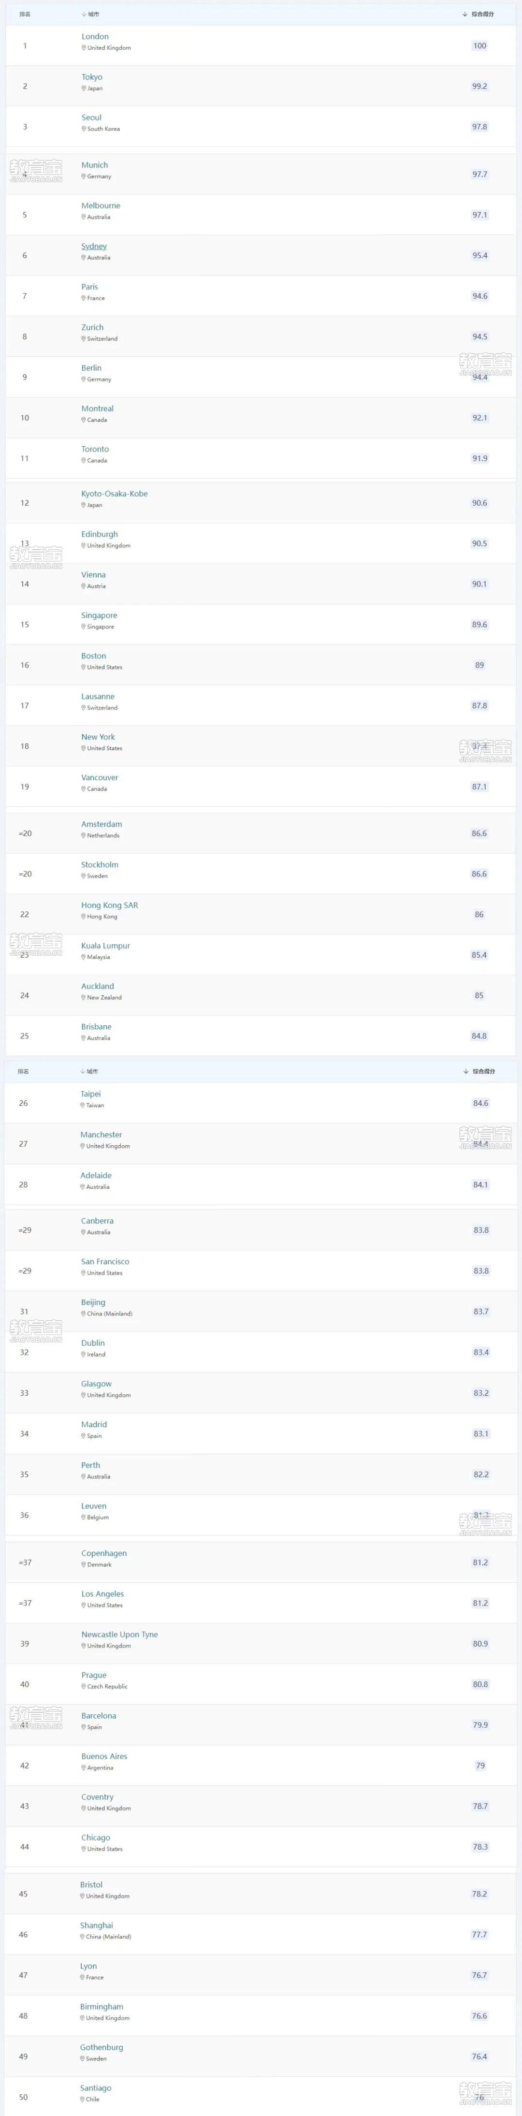Viewport: 522px width, 2116px height.
Task: Click the 89.6 score badge for Singapore
Action: coord(479,624)
